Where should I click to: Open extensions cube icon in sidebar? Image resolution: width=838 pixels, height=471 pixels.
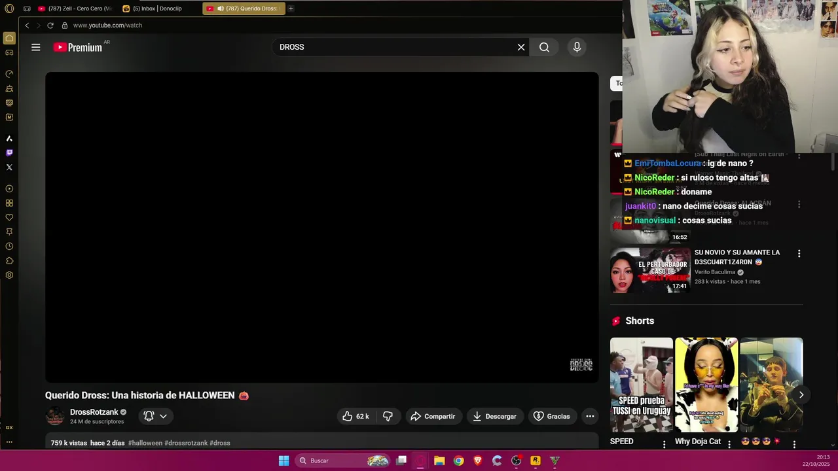(9, 261)
